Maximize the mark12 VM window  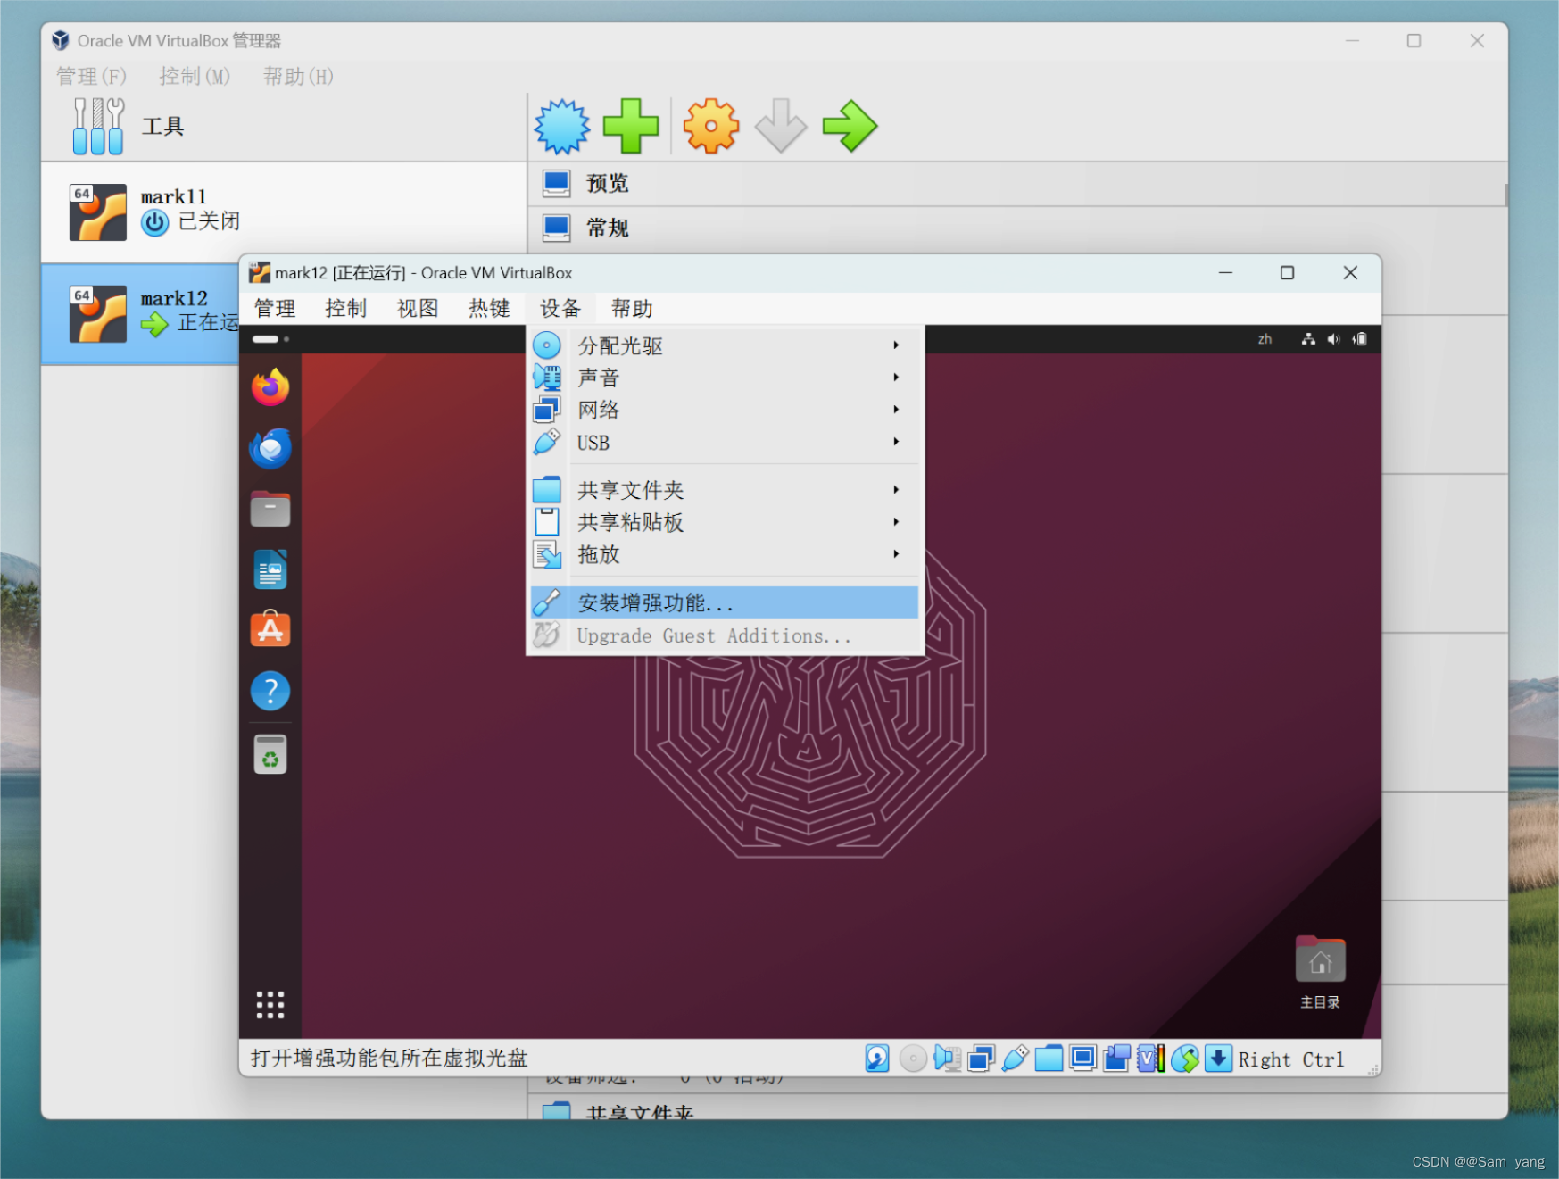click(x=1287, y=273)
